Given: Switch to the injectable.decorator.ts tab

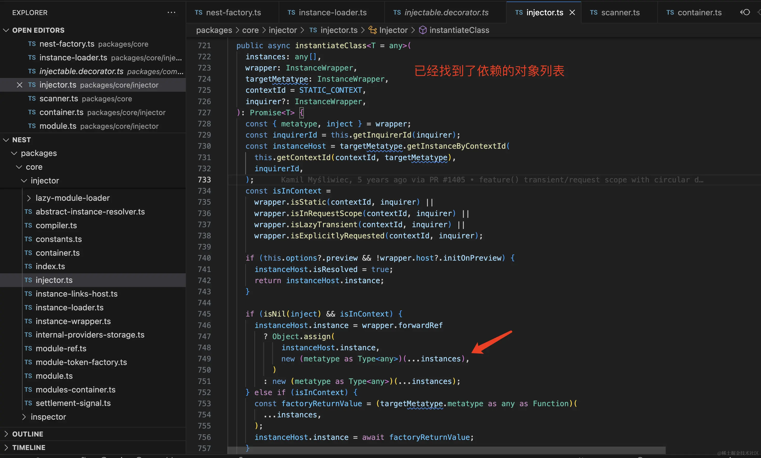Looking at the screenshot, I should 446,13.
